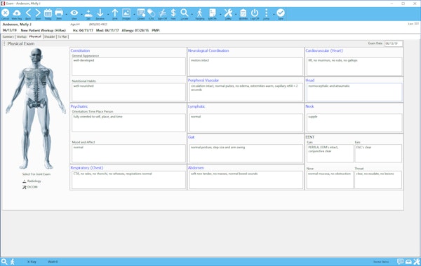This screenshot has height=266, width=421.
Task: Click the Fees dollar sign icon
Action: point(173,13)
